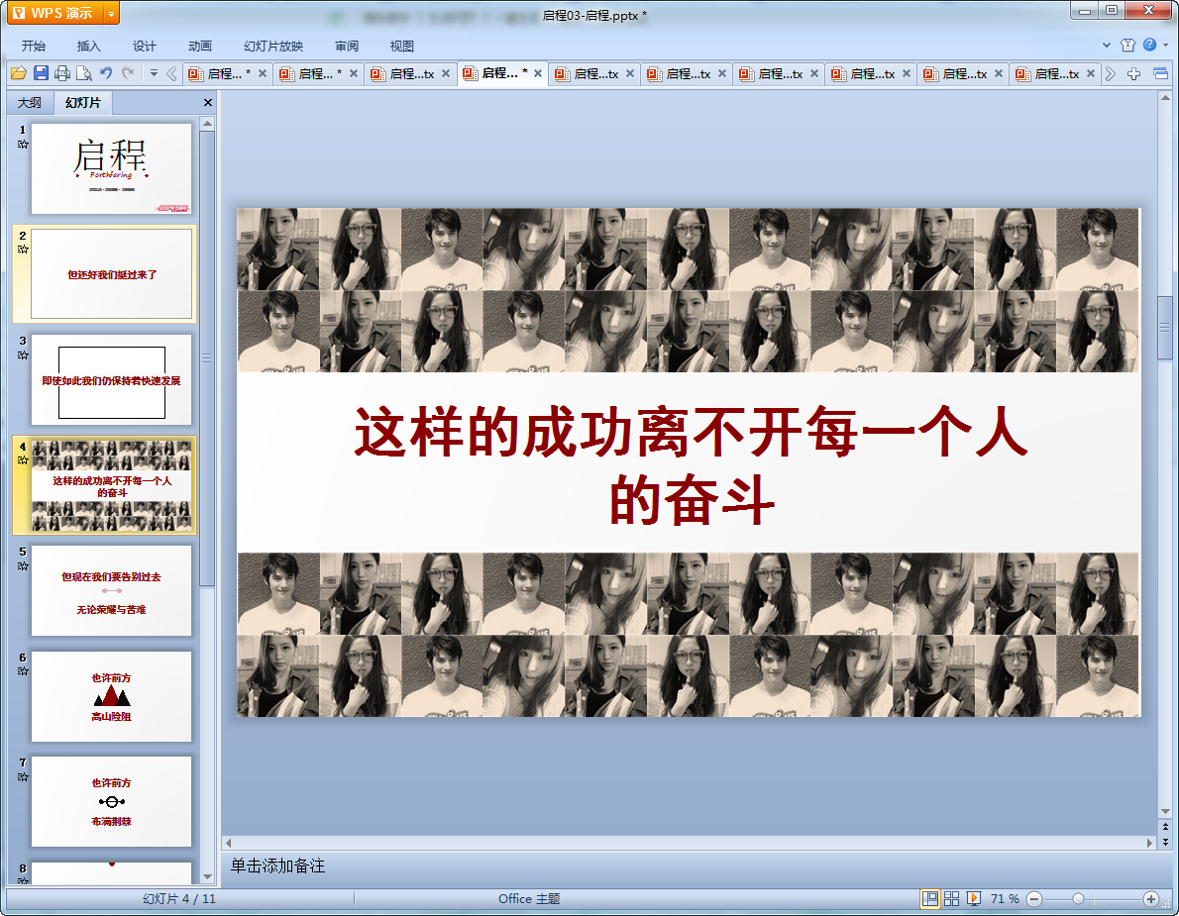
Task: Select slide 1 thumbnail titled 启程
Action: pyautogui.click(x=111, y=169)
